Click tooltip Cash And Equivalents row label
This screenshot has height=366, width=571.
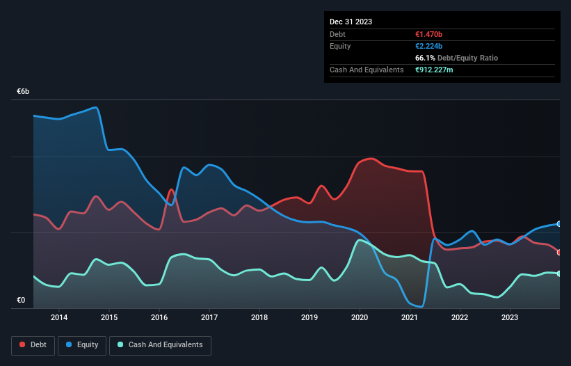pyautogui.click(x=367, y=70)
